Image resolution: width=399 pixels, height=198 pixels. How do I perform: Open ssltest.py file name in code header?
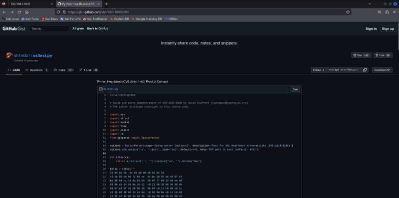pos(111,89)
